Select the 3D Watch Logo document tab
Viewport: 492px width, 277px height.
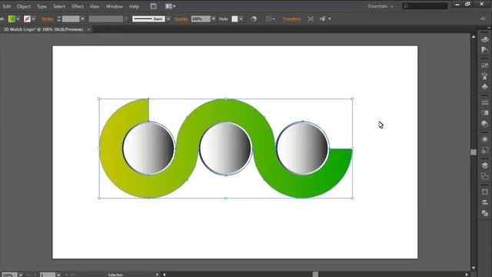(x=43, y=29)
